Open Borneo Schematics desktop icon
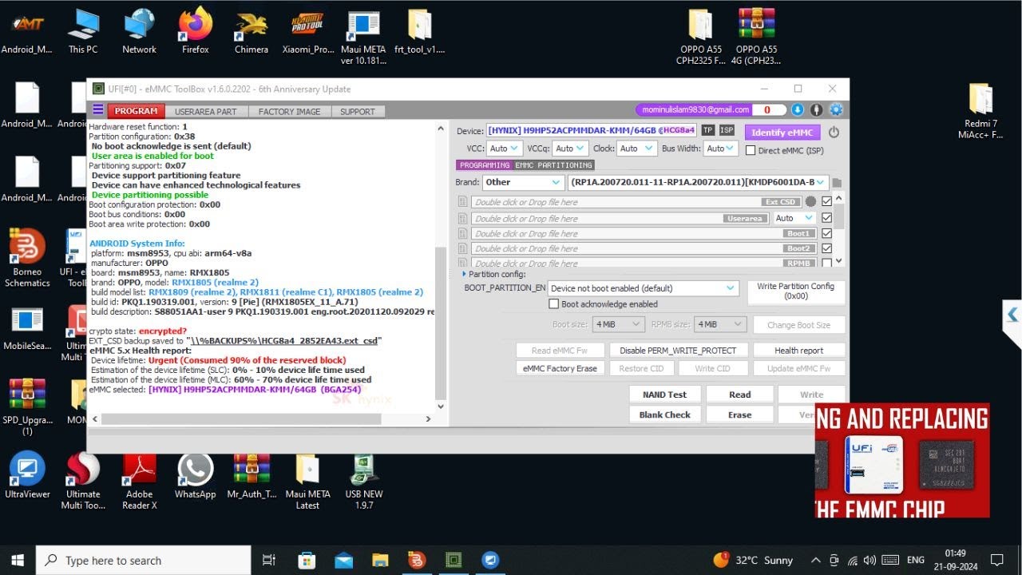 27,258
